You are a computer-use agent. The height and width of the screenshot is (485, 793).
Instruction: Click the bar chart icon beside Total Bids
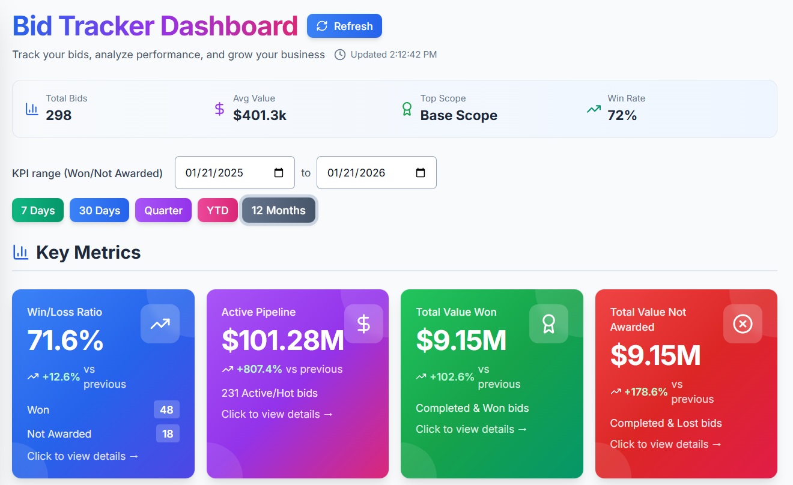pyautogui.click(x=32, y=109)
